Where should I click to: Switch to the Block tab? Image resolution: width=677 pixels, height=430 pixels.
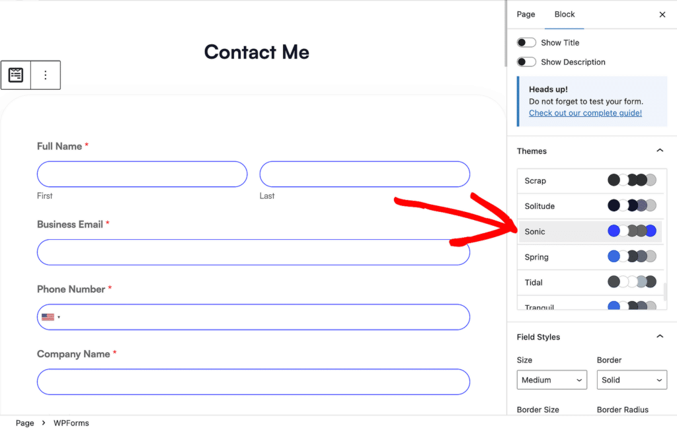[565, 15]
